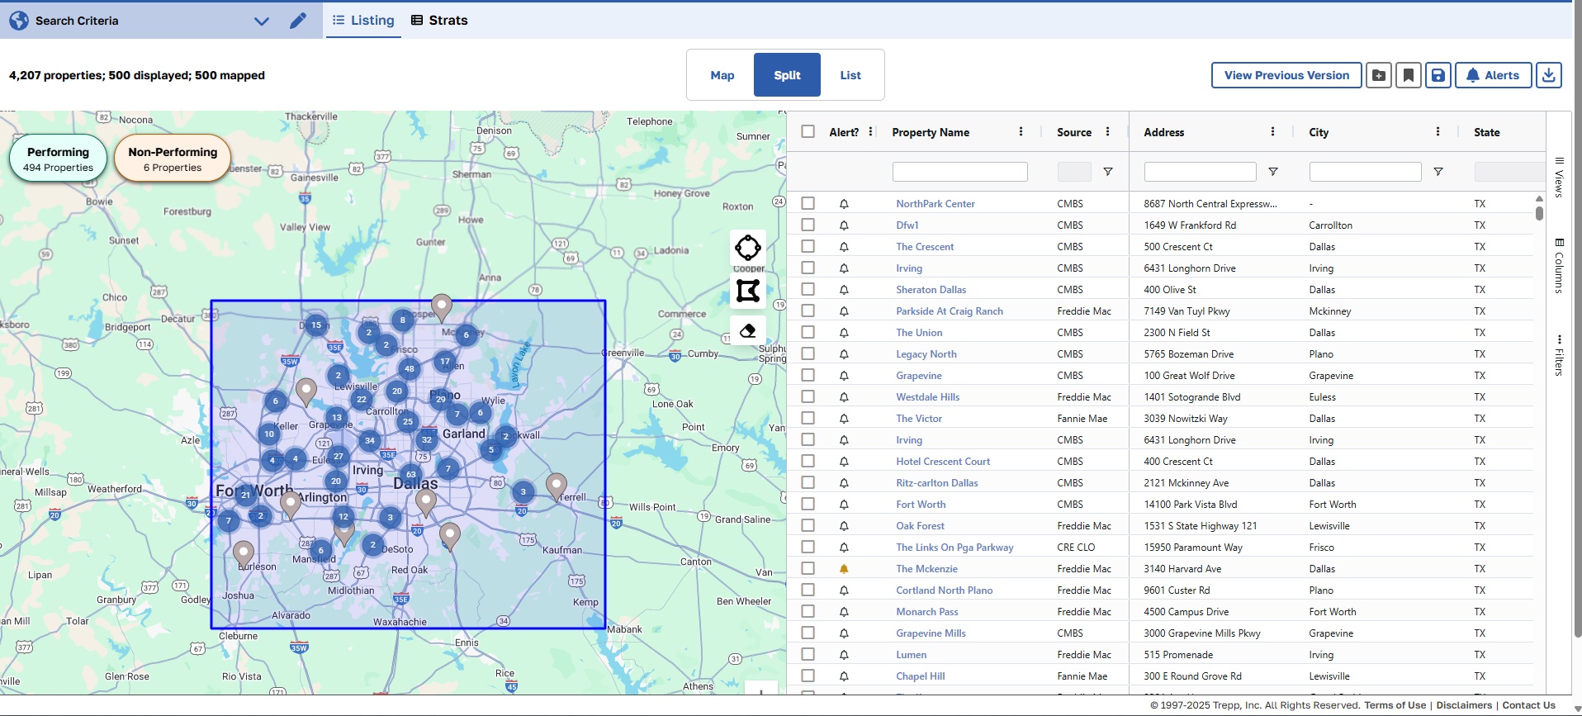The height and width of the screenshot is (716, 1582).
Task: Open the City column filter funnel
Action: pos(1438,172)
